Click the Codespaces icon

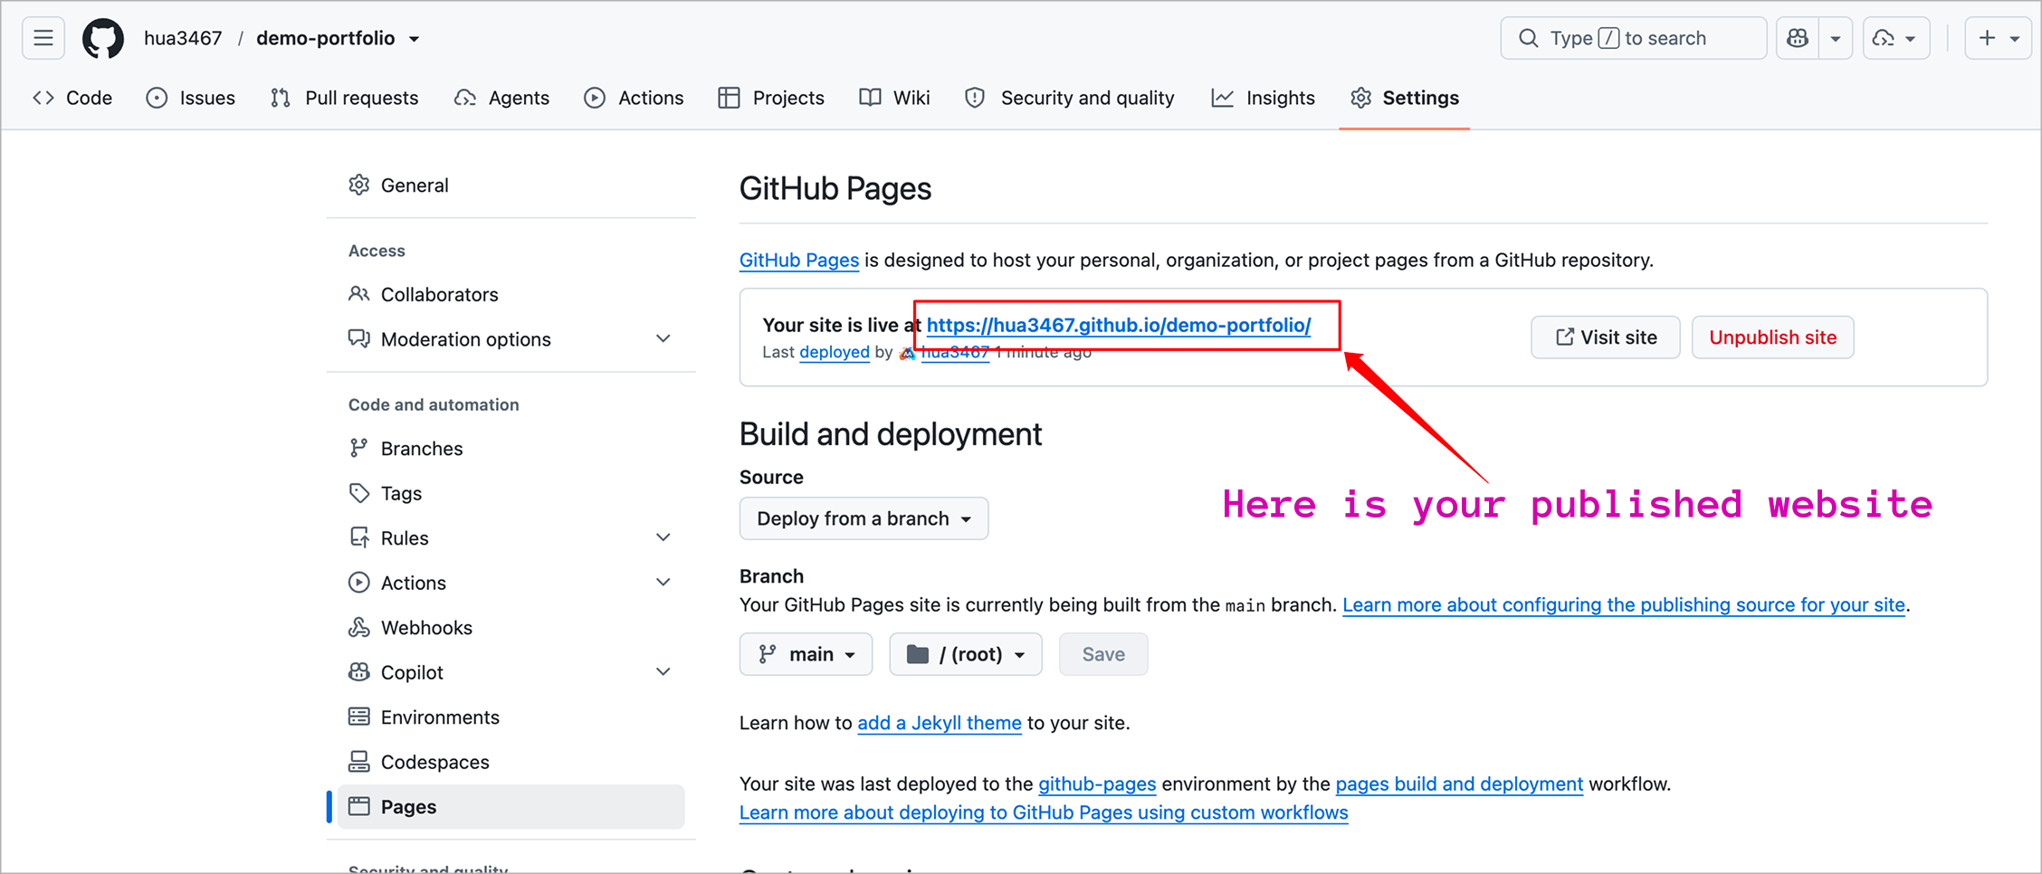click(x=359, y=762)
